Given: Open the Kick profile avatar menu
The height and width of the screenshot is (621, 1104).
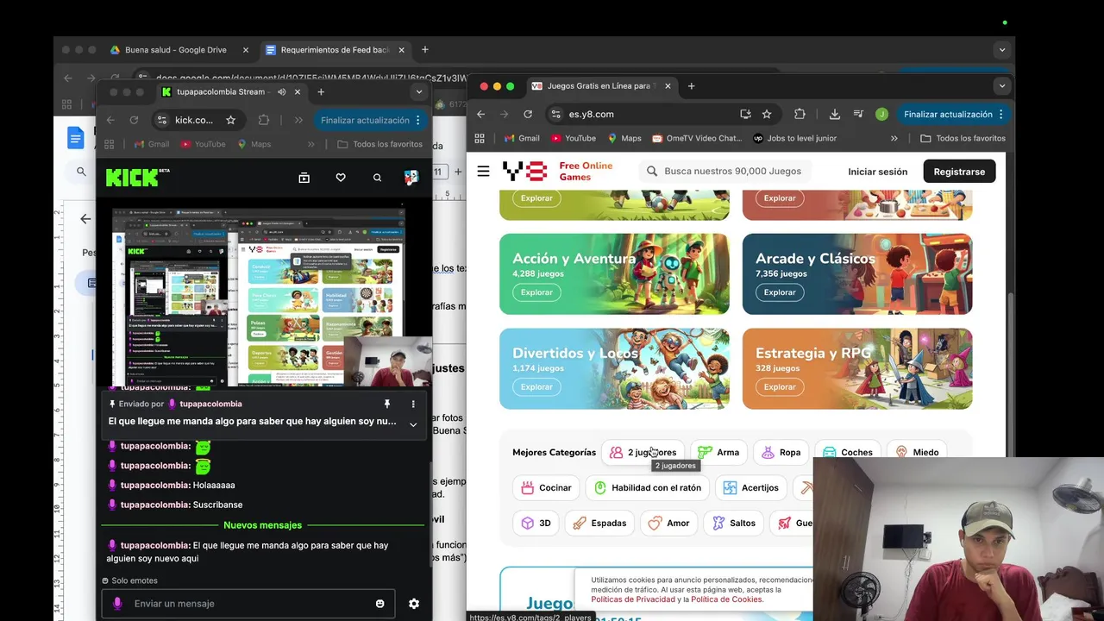Looking at the screenshot, I should point(411,177).
